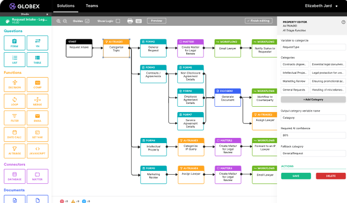Pick the Loop function block
The image size is (347, 203).
14,101
